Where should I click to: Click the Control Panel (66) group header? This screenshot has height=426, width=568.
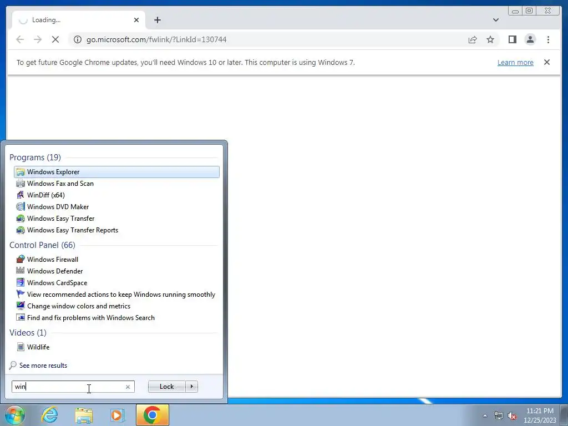pos(42,245)
